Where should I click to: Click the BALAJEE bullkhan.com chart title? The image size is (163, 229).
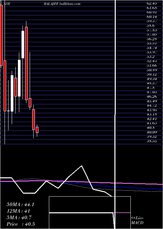click(62, 4)
